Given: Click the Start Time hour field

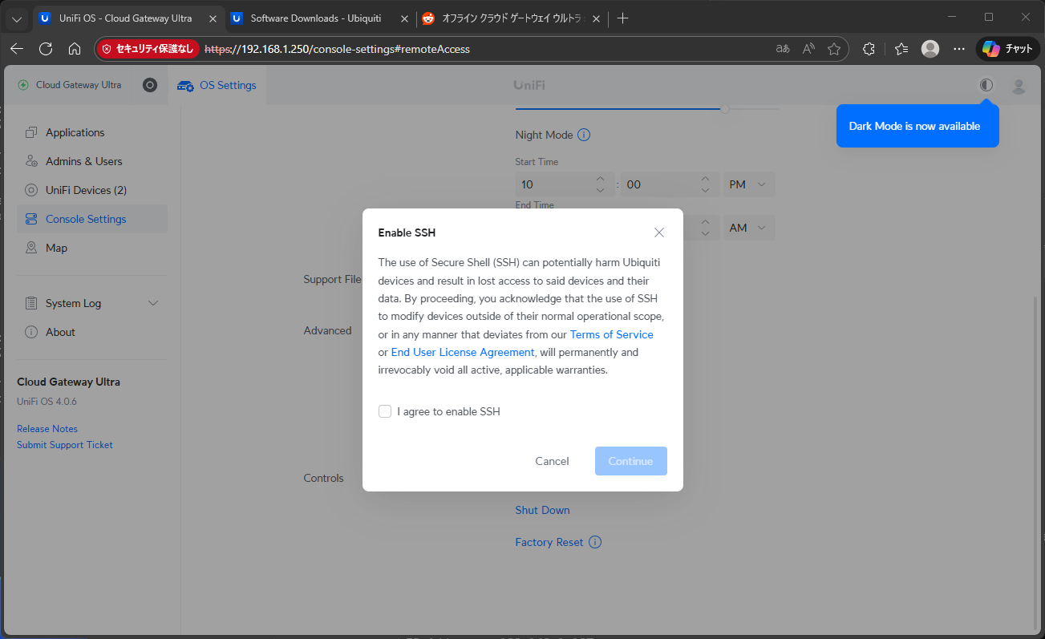Looking at the screenshot, I should [x=555, y=184].
